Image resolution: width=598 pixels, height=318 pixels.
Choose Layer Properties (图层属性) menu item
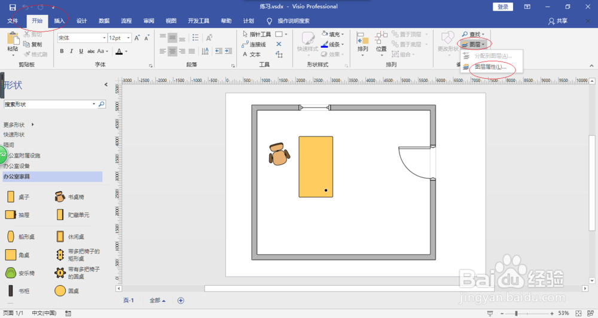point(490,67)
